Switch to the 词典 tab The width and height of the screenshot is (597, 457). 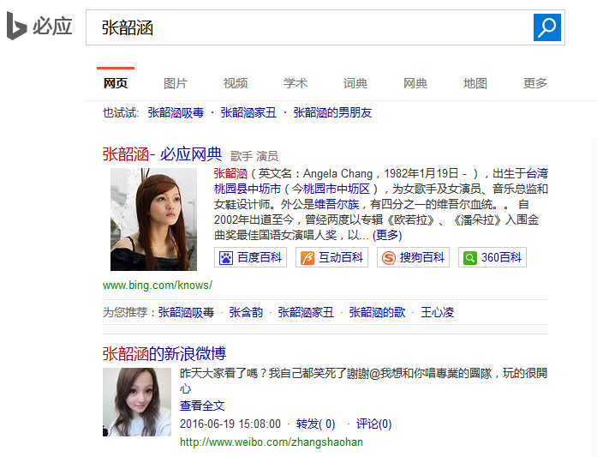point(355,83)
